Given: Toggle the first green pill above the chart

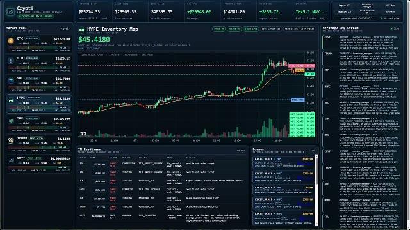Looking at the screenshot, I should click(x=218, y=29).
